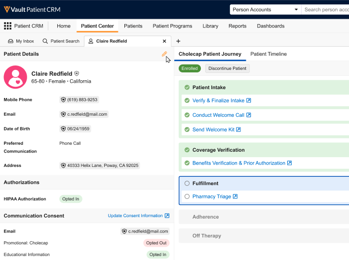Click the external link icon beside Pharmacy Triage
This screenshot has width=349, height=260.
coord(235,196)
